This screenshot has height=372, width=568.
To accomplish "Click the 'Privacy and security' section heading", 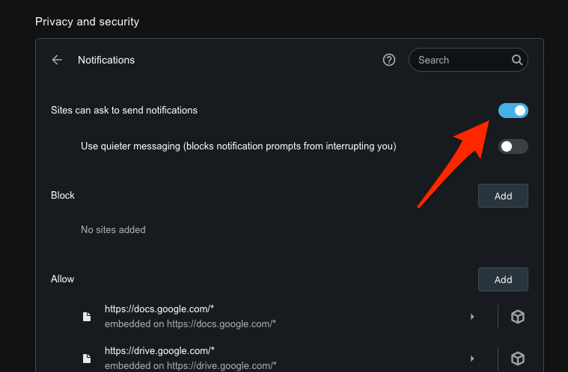I will click(x=87, y=22).
